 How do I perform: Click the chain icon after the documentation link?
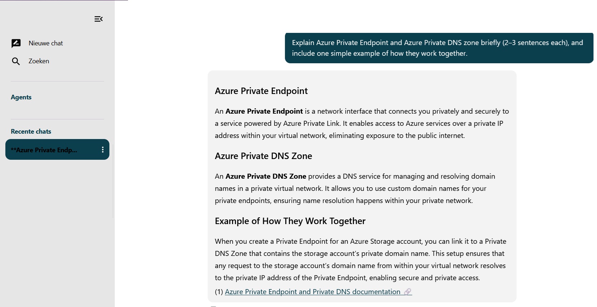408,292
